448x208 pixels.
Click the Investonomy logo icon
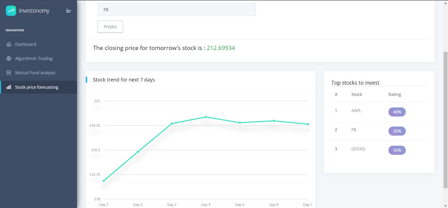coord(11,11)
